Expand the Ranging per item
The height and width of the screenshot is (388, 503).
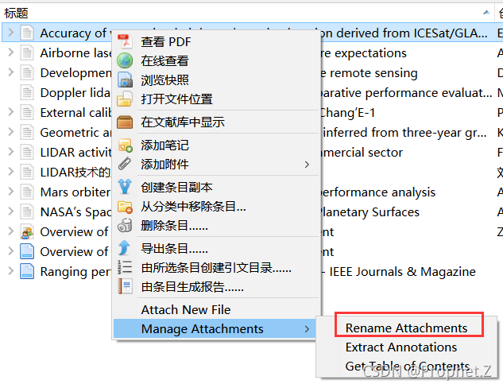click(x=10, y=271)
